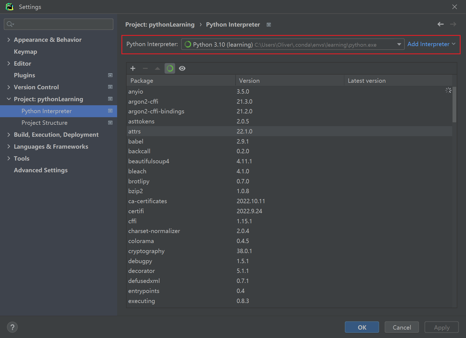The image size is (466, 338).
Task: Select the babel package row
Action: [x=289, y=141]
